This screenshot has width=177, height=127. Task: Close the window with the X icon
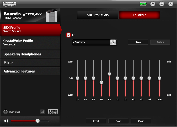coord(171,4)
